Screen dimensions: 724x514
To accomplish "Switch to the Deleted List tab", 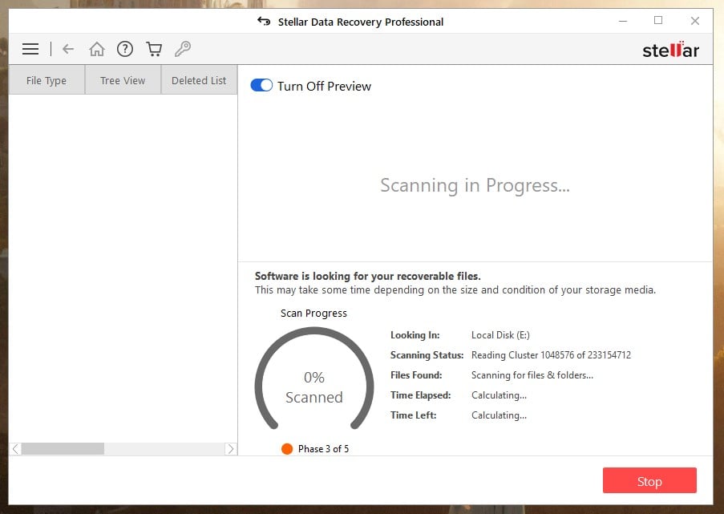I will pos(199,80).
